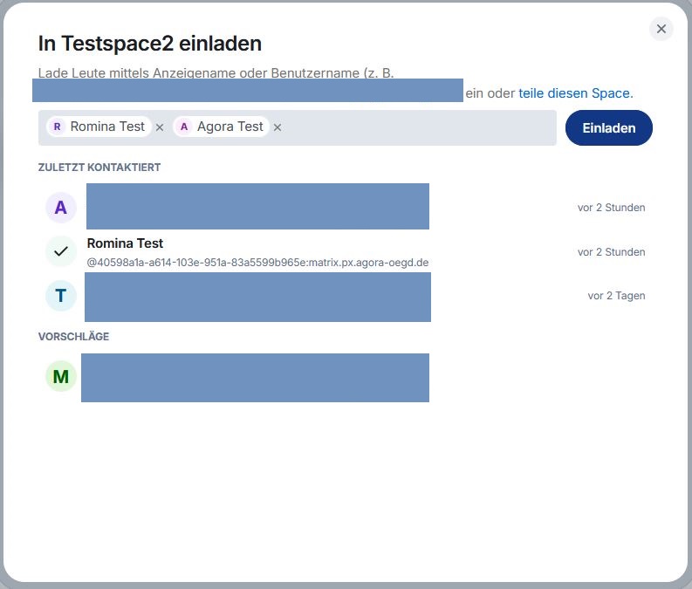Select the suggested contact with green M avatar
Image resolution: width=692 pixels, height=589 pixels.
click(61, 377)
